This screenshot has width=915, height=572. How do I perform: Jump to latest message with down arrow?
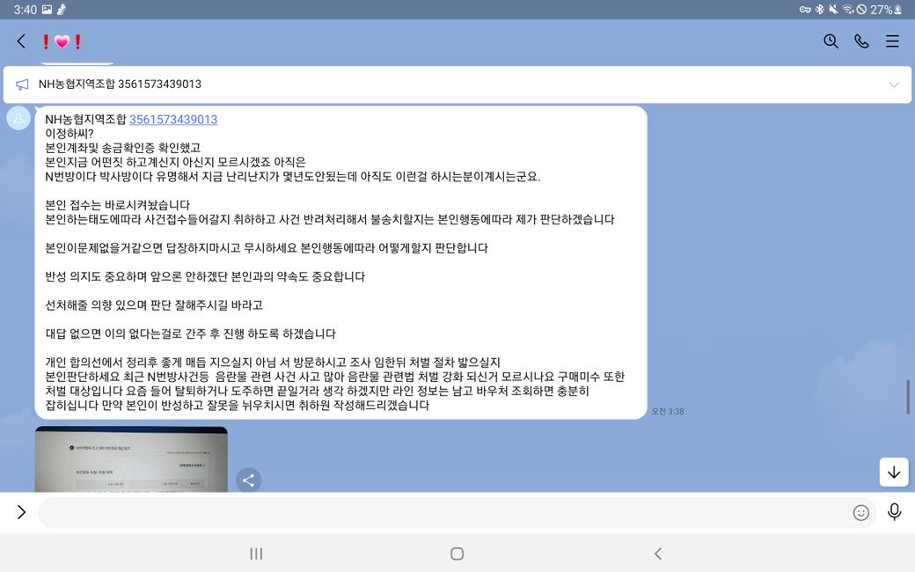894,472
